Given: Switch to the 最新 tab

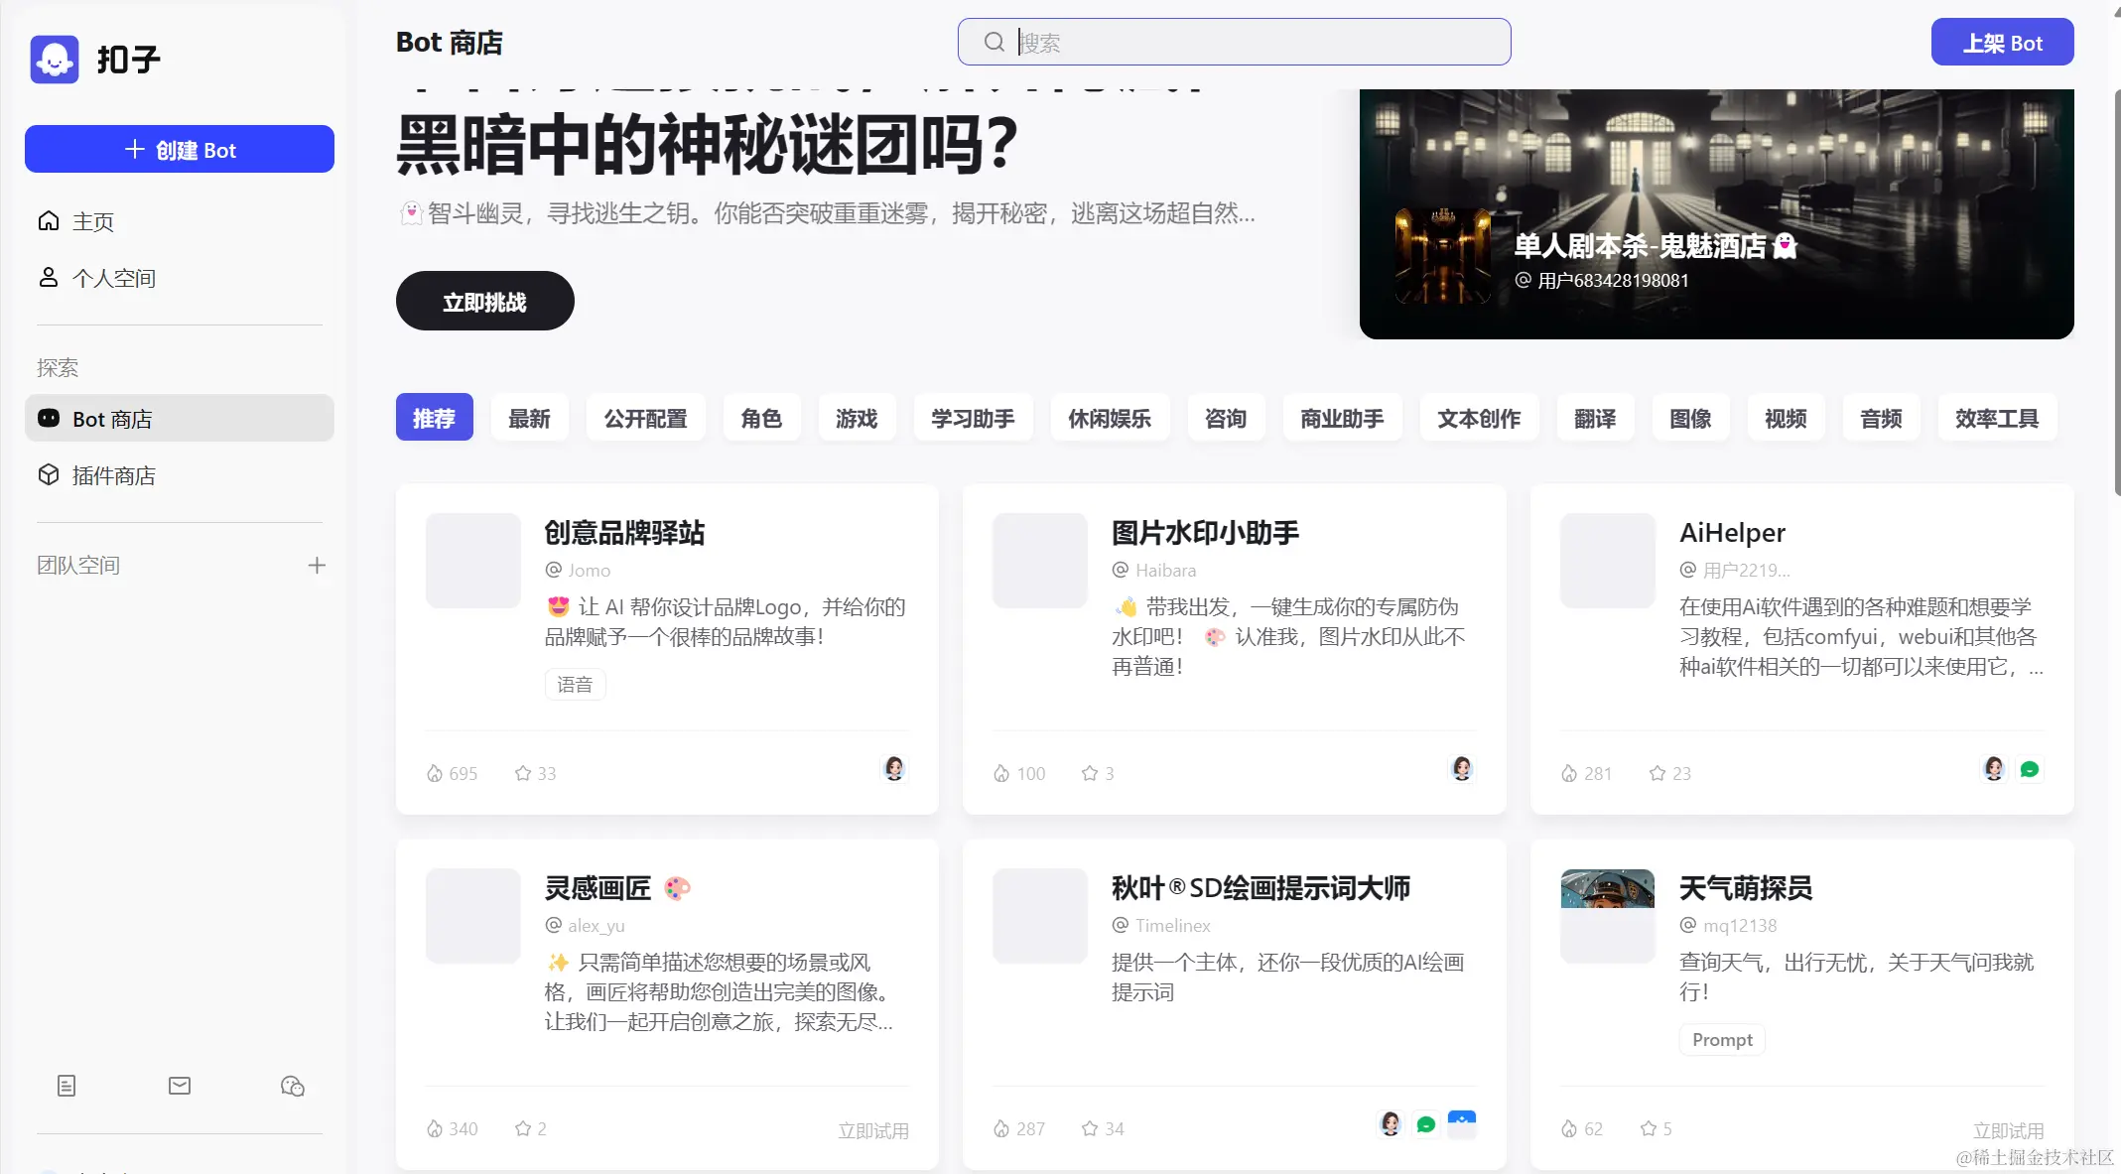Looking at the screenshot, I should coord(529,418).
